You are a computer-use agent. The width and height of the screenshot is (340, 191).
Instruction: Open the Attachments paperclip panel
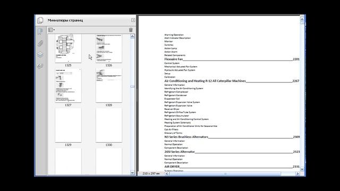(x=40, y=44)
